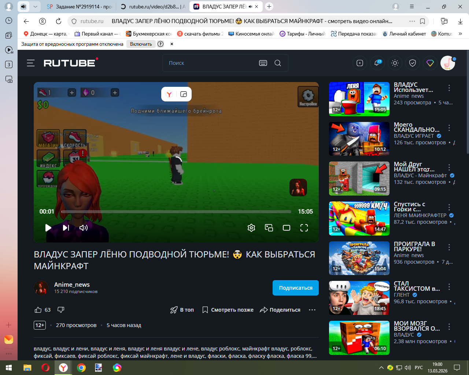Click 'Поделиться' to share the video
Viewport: 469px width, 375px height.
point(280,310)
